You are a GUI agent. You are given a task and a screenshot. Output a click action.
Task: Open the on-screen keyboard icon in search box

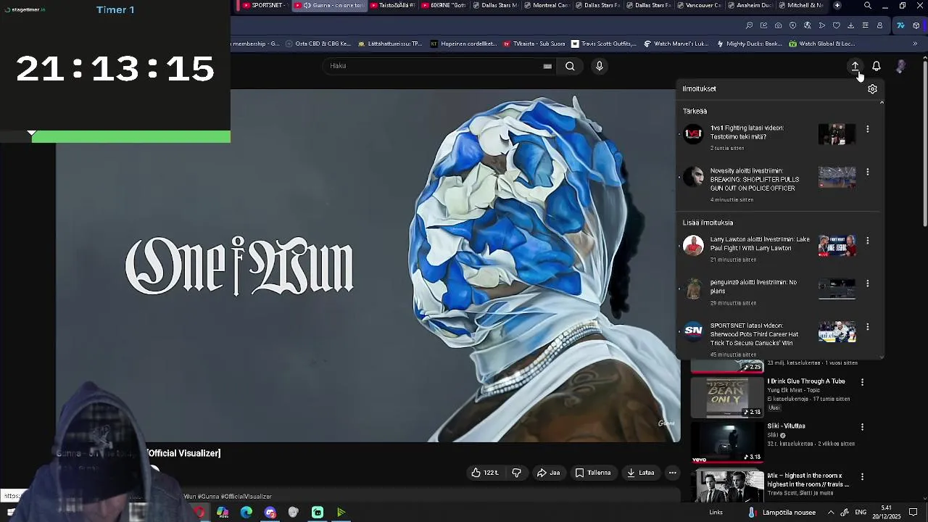pos(547,66)
